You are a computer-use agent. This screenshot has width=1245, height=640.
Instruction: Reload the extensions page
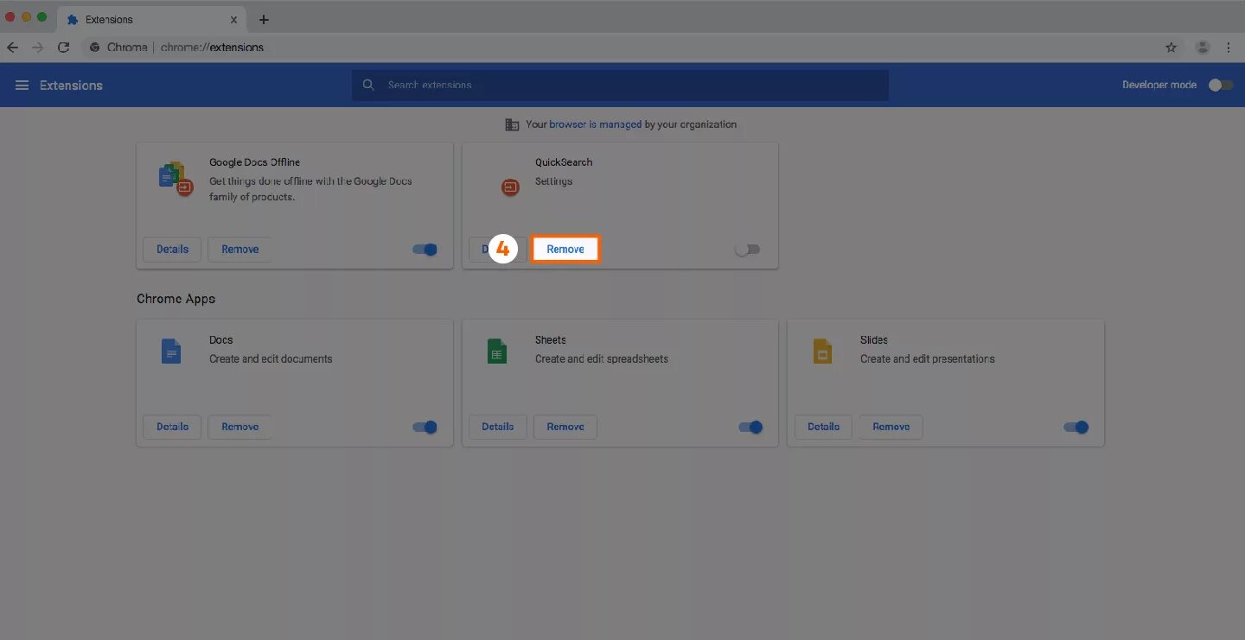(x=63, y=48)
